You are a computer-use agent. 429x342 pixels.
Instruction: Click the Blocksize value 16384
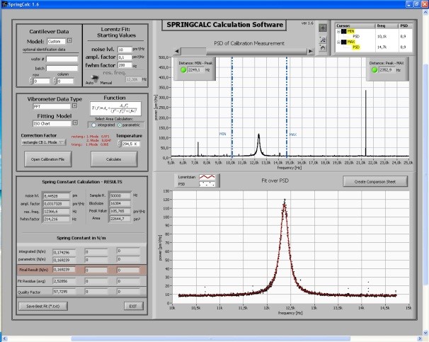[120, 203]
